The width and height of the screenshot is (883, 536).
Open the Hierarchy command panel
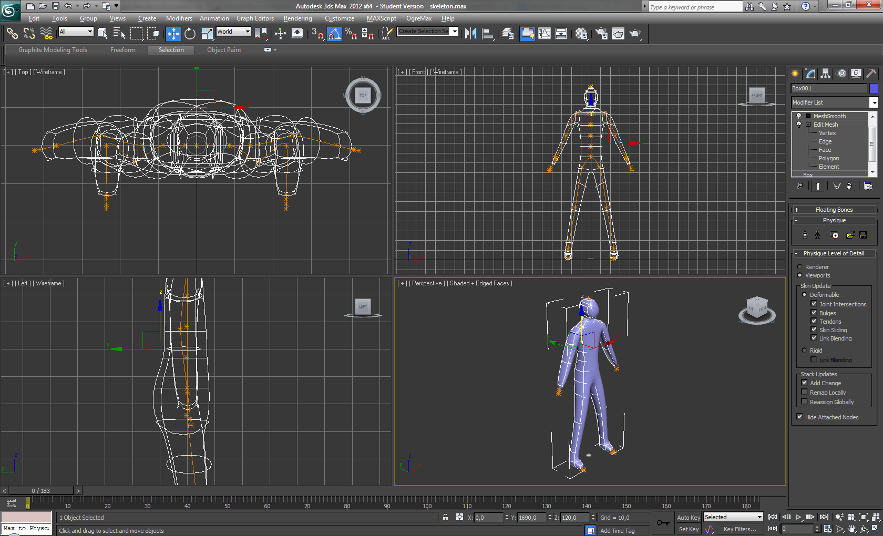click(825, 74)
